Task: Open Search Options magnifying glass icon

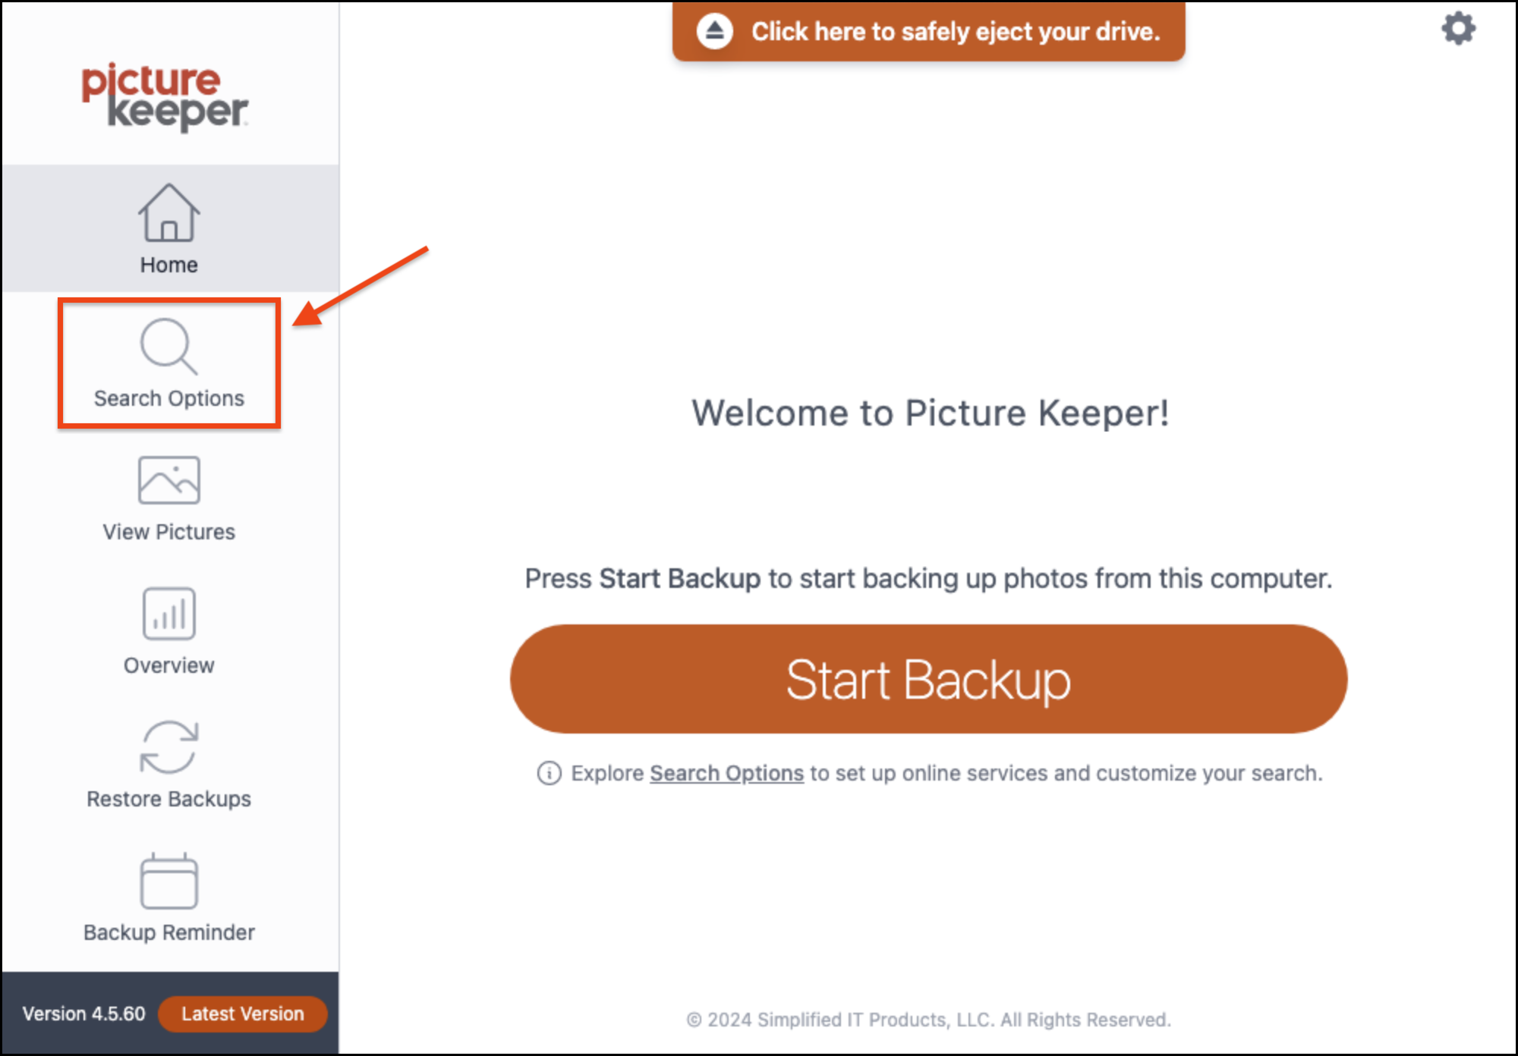Action: (168, 347)
